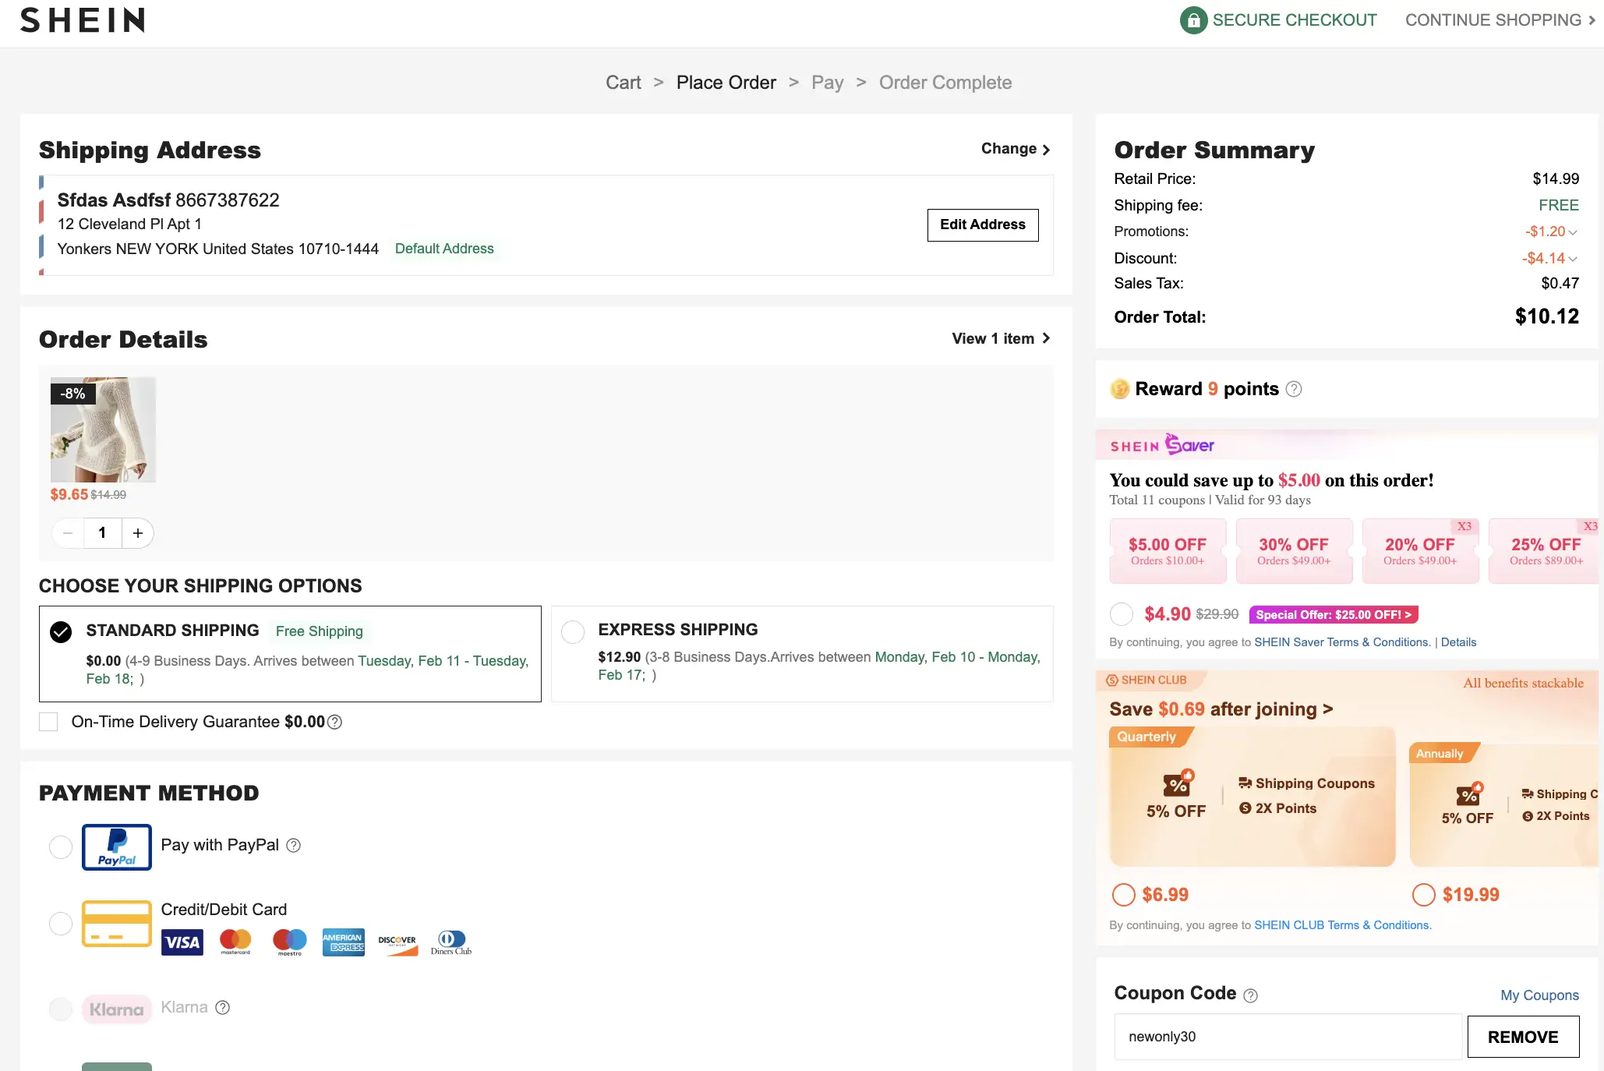The width and height of the screenshot is (1604, 1071).
Task: Enable On-Time Delivery Guarantee checkbox
Action: click(x=48, y=722)
